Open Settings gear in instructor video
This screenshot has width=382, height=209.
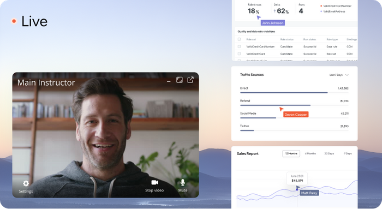(26, 183)
